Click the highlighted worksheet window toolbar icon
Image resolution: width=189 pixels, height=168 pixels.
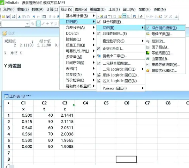(124, 16)
